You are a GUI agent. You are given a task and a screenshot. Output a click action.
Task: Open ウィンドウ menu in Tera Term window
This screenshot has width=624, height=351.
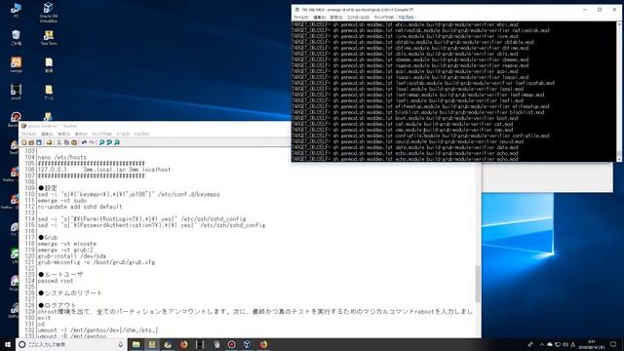click(383, 18)
